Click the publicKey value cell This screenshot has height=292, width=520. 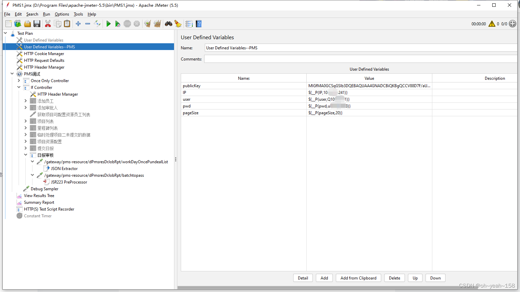pos(369,86)
